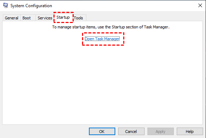
Task: Confirm with the OK button
Action: click(x=102, y=131)
